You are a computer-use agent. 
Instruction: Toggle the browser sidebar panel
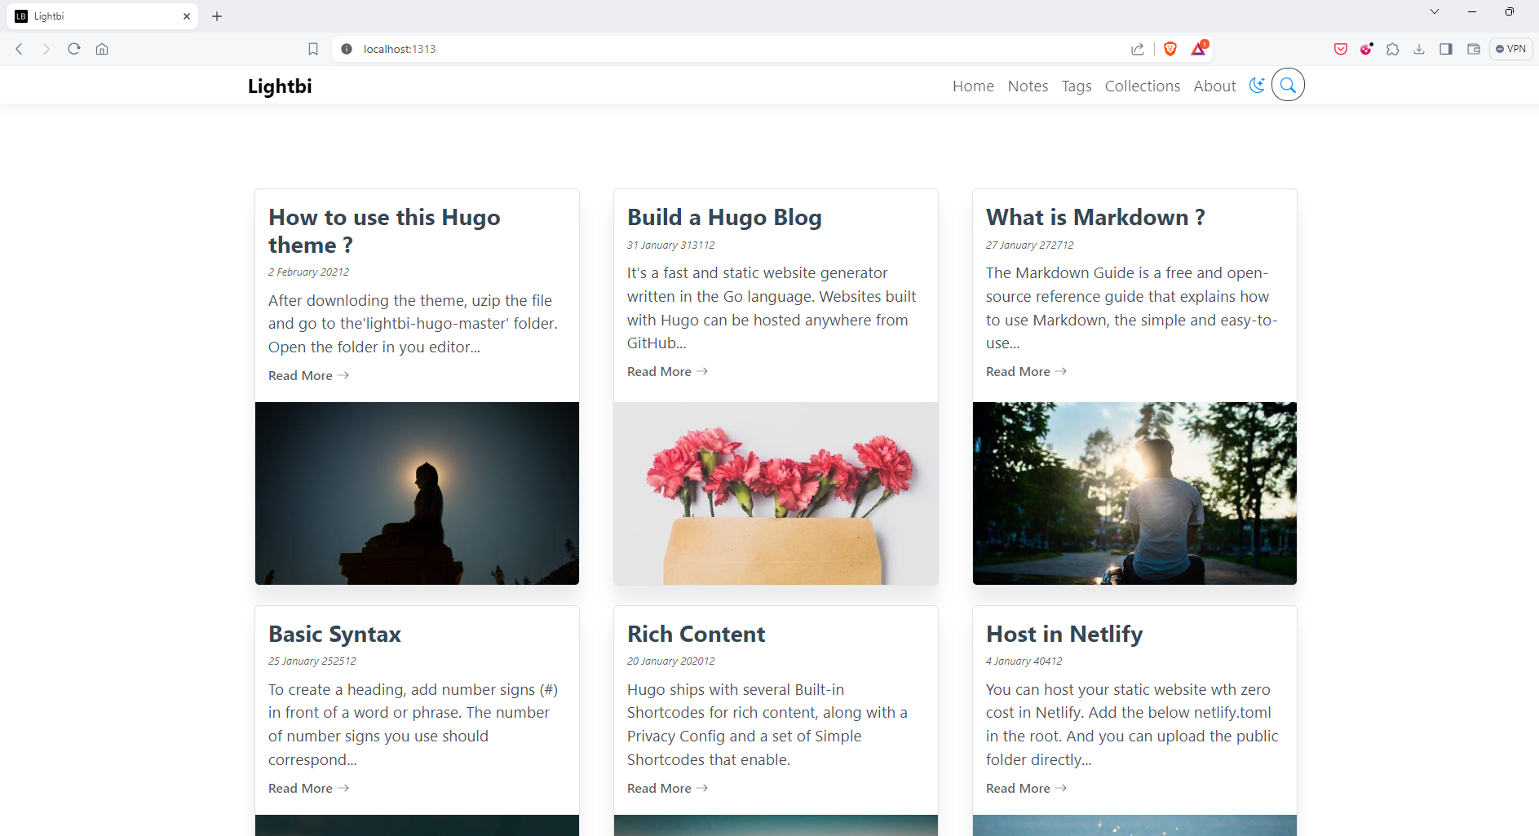pos(1446,49)
